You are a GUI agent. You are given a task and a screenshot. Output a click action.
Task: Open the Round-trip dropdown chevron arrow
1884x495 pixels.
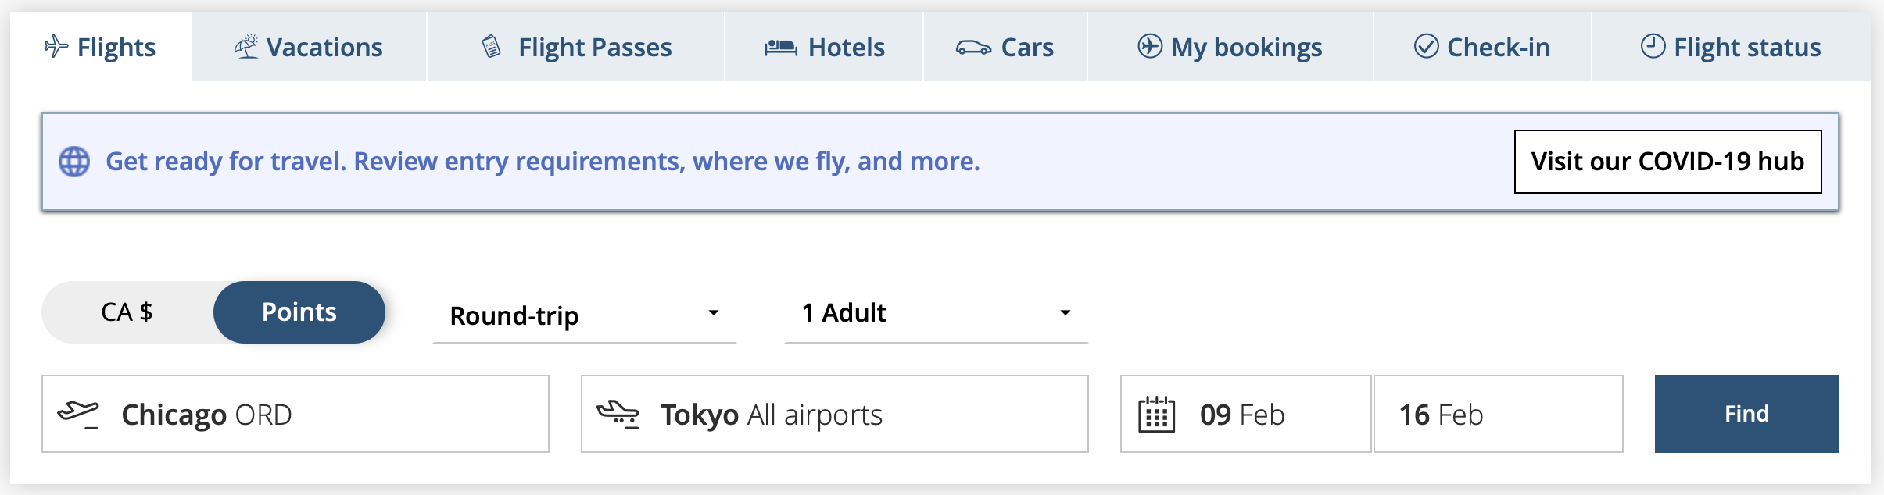(x=713, y=315)
